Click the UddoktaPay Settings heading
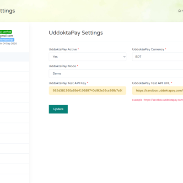The image size is (183, 183). pos(76,33)
